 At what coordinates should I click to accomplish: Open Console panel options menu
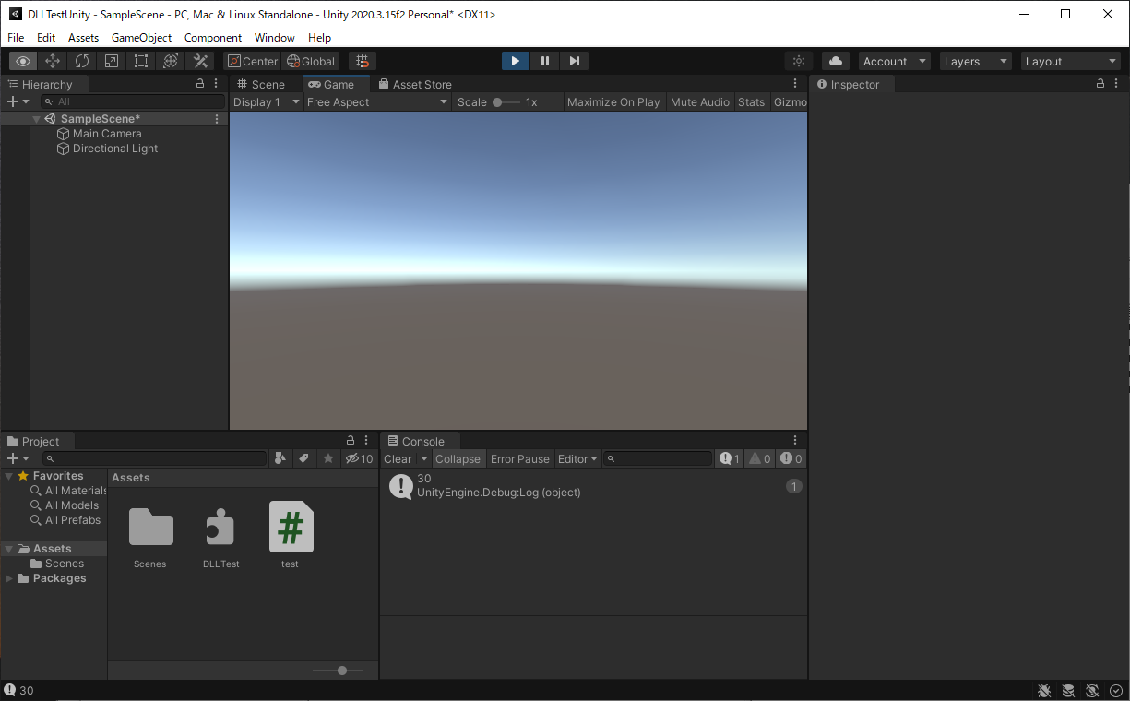point(796,440)
